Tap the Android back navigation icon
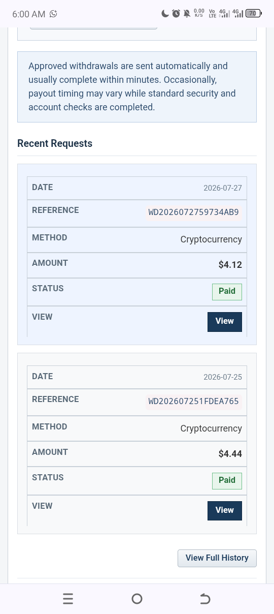Image resolution: width=274 pixels, height=614 pixels. click(x=205, y=599)
